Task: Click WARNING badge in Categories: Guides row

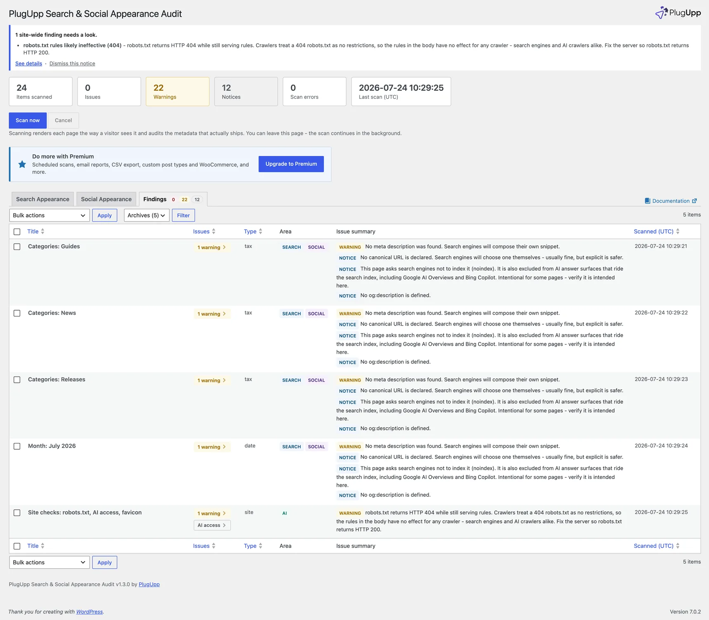Action: point(350,247)
